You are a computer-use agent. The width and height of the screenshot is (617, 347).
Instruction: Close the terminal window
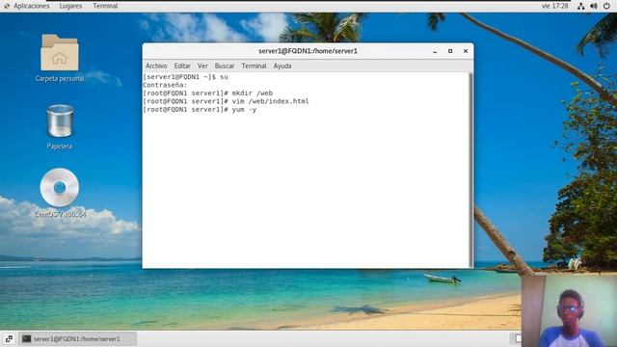[x=466, y=51]
